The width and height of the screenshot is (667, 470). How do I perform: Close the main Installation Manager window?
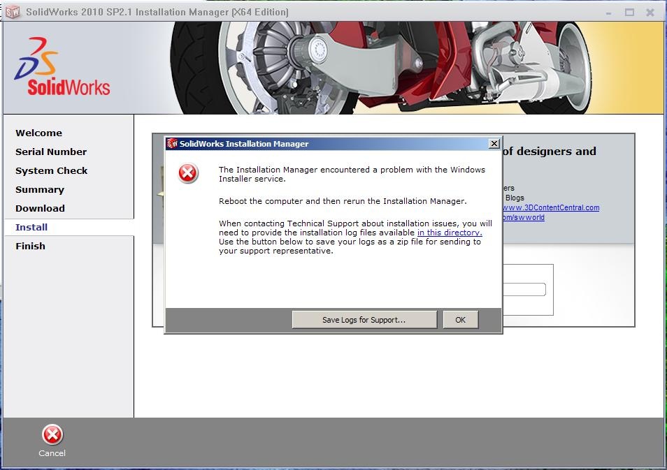click(x=650, y=13)
